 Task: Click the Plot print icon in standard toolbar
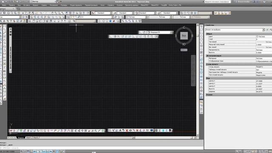pyautogui.click(x=8, y=13)
